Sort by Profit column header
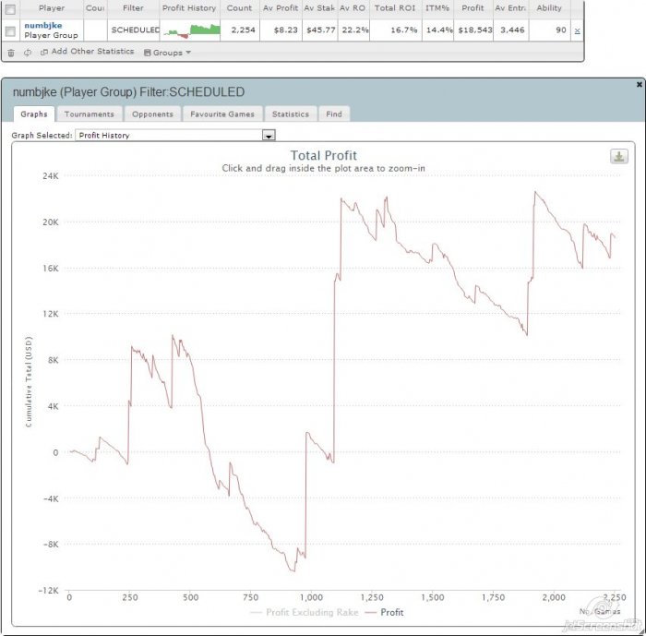The width and height of the screenshot is (646, 636). tap(473, 8)
